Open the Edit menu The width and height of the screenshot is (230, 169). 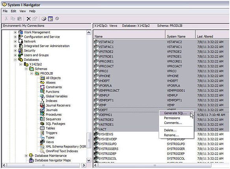[13, 11]
